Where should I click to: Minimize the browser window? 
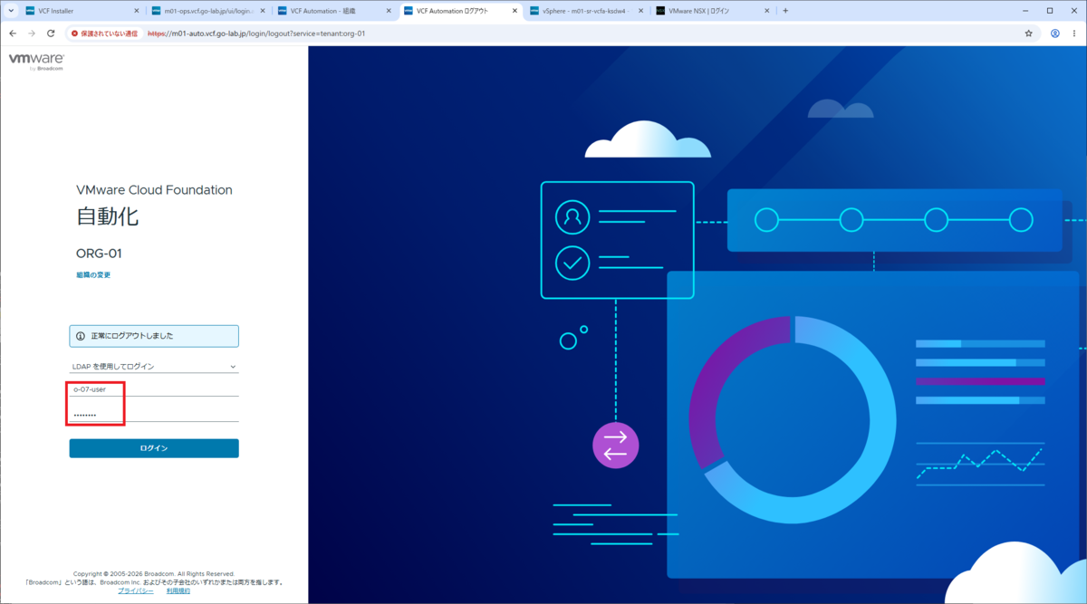click(x=1024, y=11)
